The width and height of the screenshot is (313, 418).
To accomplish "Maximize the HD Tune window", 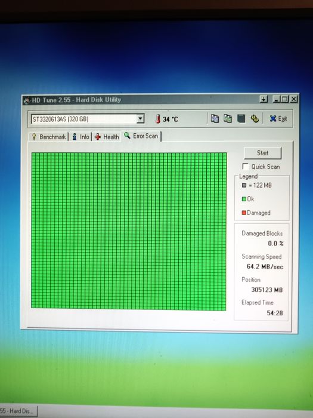I will [x=284, y=100].
